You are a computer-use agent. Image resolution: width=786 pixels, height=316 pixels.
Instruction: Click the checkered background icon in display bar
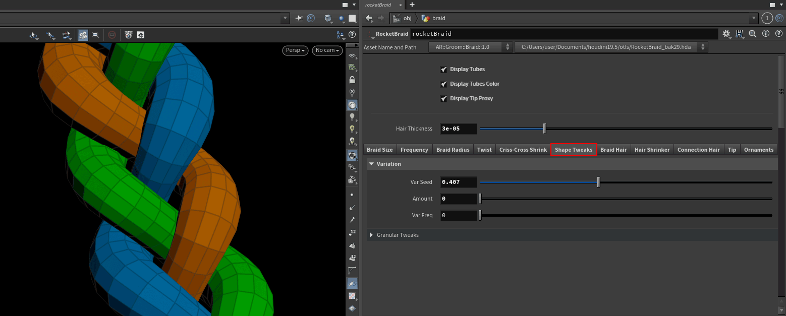tap(352, 296)
